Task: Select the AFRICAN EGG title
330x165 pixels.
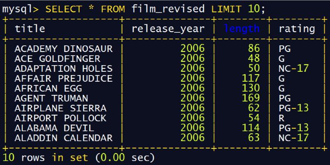Action: 48,88
